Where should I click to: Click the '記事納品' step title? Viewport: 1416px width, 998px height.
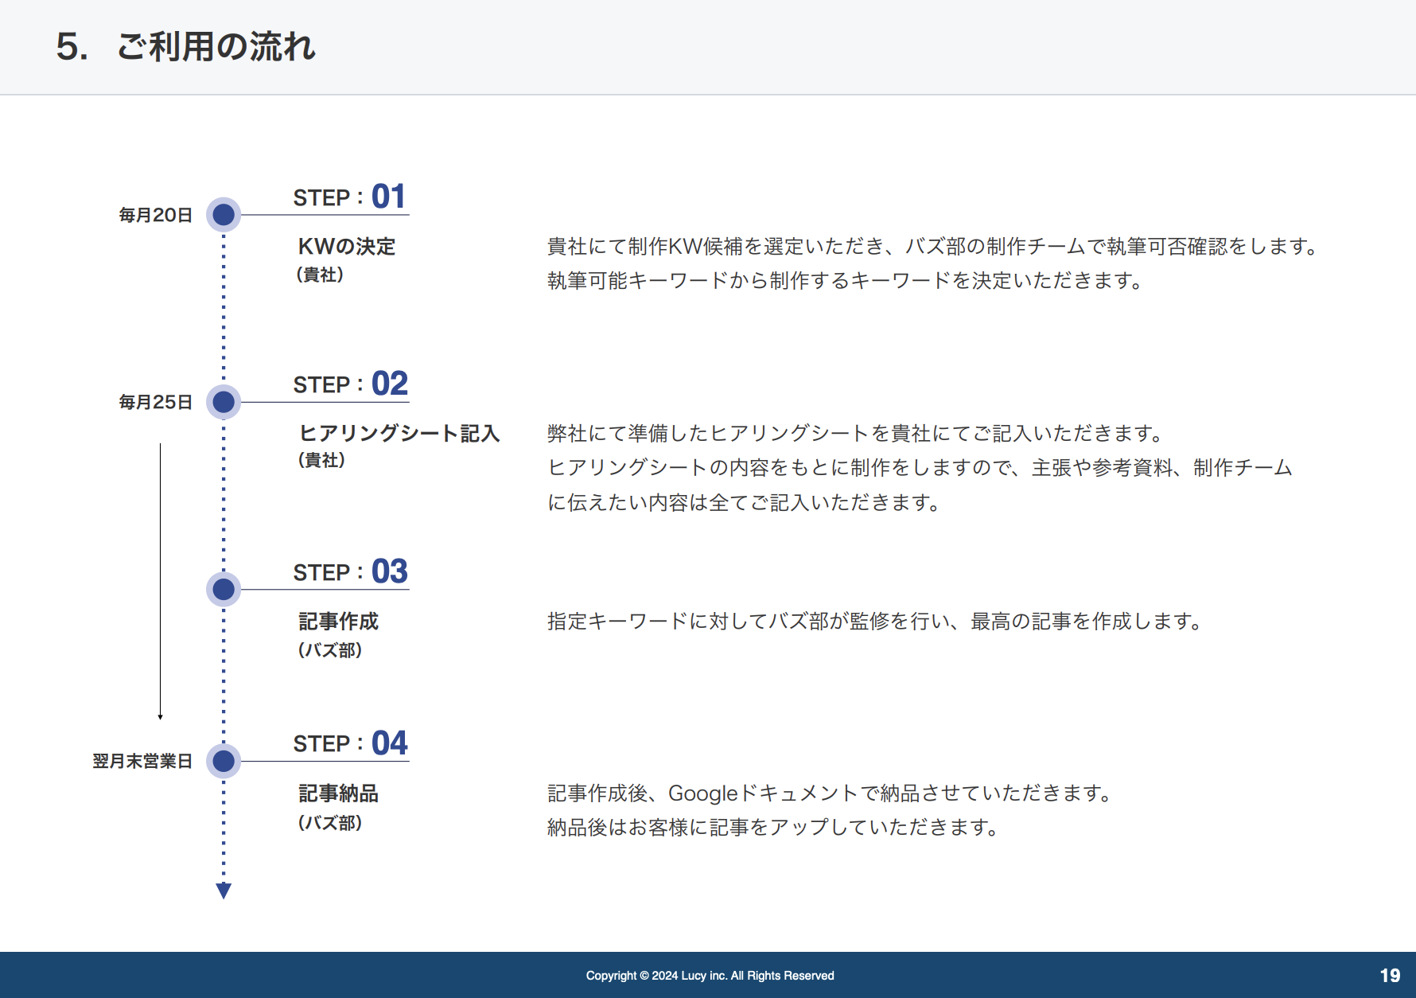(x=338, y=793)
